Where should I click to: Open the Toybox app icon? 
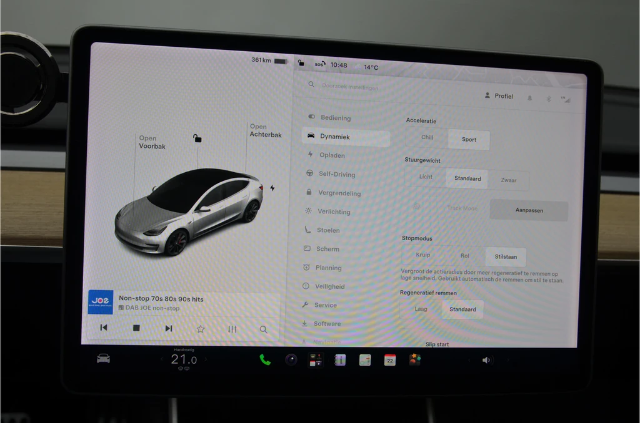[x=415, y=360]
